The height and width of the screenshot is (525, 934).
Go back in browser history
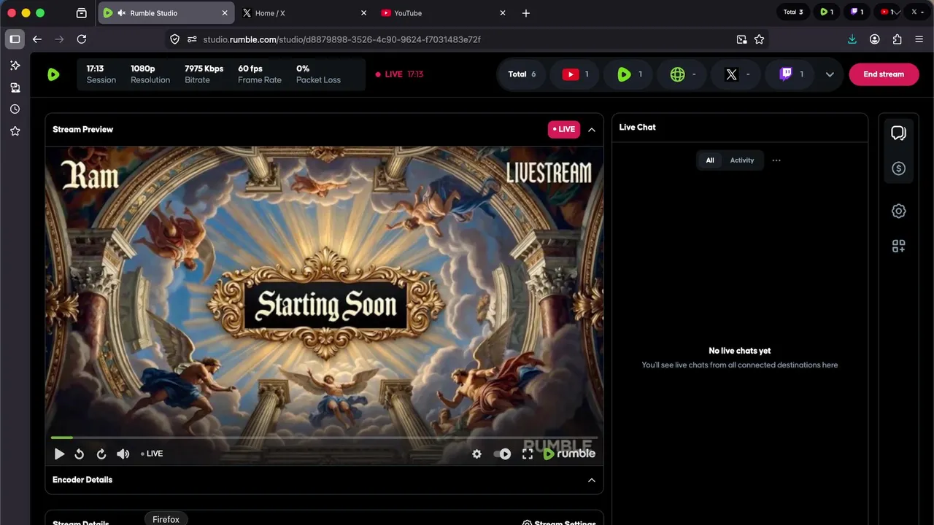tap(37, 39)
